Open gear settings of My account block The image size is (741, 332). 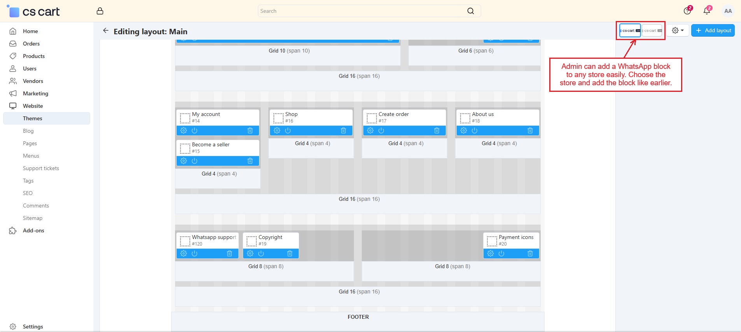click(184, 130)
